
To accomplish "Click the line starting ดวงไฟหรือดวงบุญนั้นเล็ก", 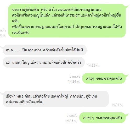I will (x=67, y=15).
